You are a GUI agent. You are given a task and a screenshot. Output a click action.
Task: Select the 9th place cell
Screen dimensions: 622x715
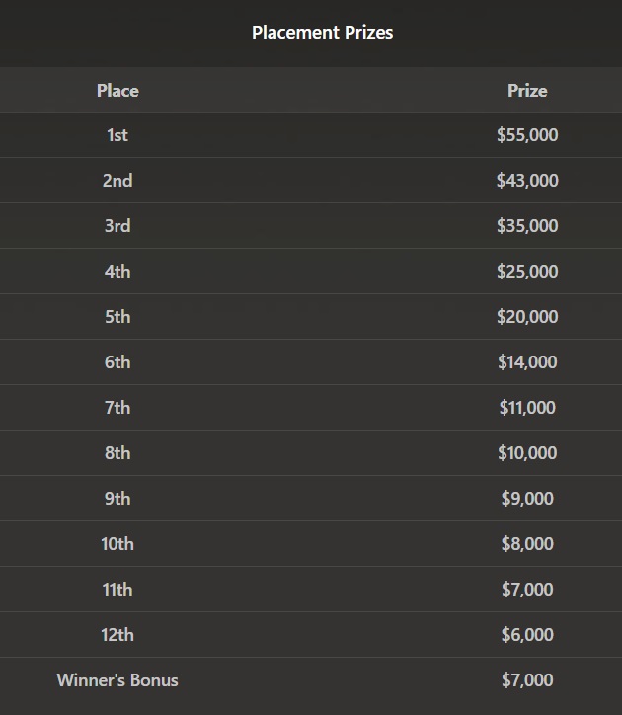click(x=117, y=499)
